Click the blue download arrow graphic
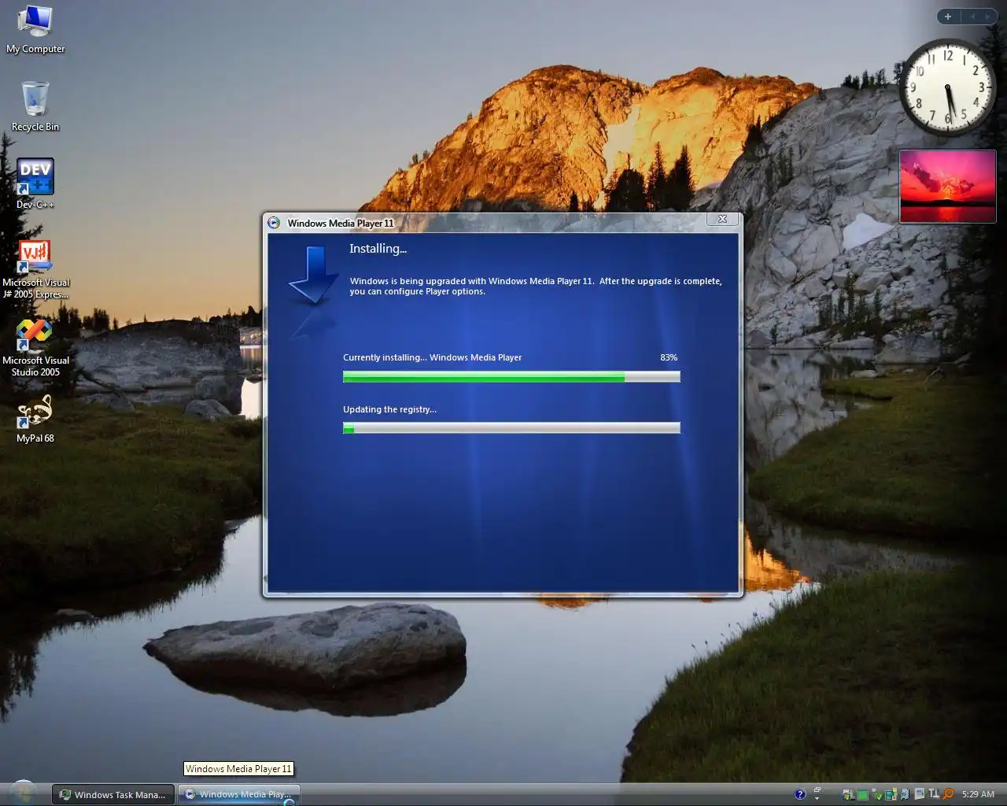 [x=312, y=275]
